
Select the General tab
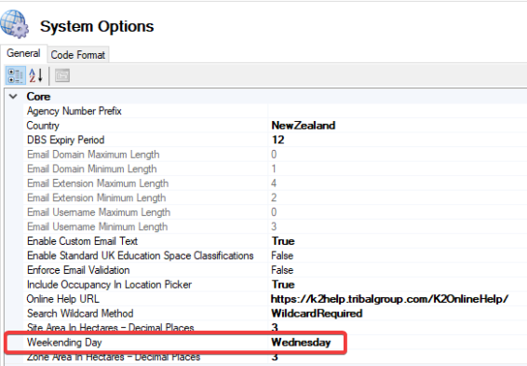point(23,53)
